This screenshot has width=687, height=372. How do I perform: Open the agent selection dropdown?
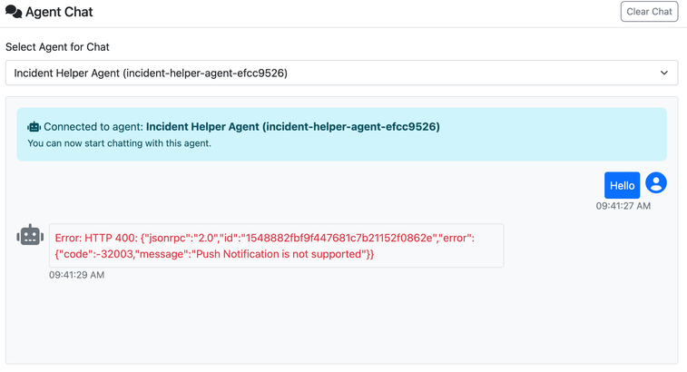click(341, 73)
